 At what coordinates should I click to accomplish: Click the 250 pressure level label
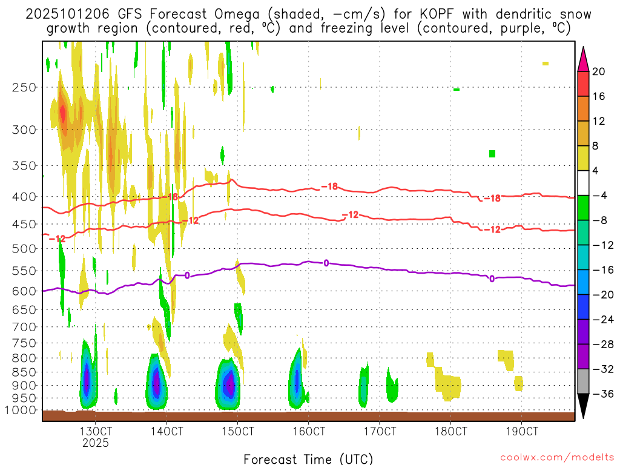coord(25,87)
